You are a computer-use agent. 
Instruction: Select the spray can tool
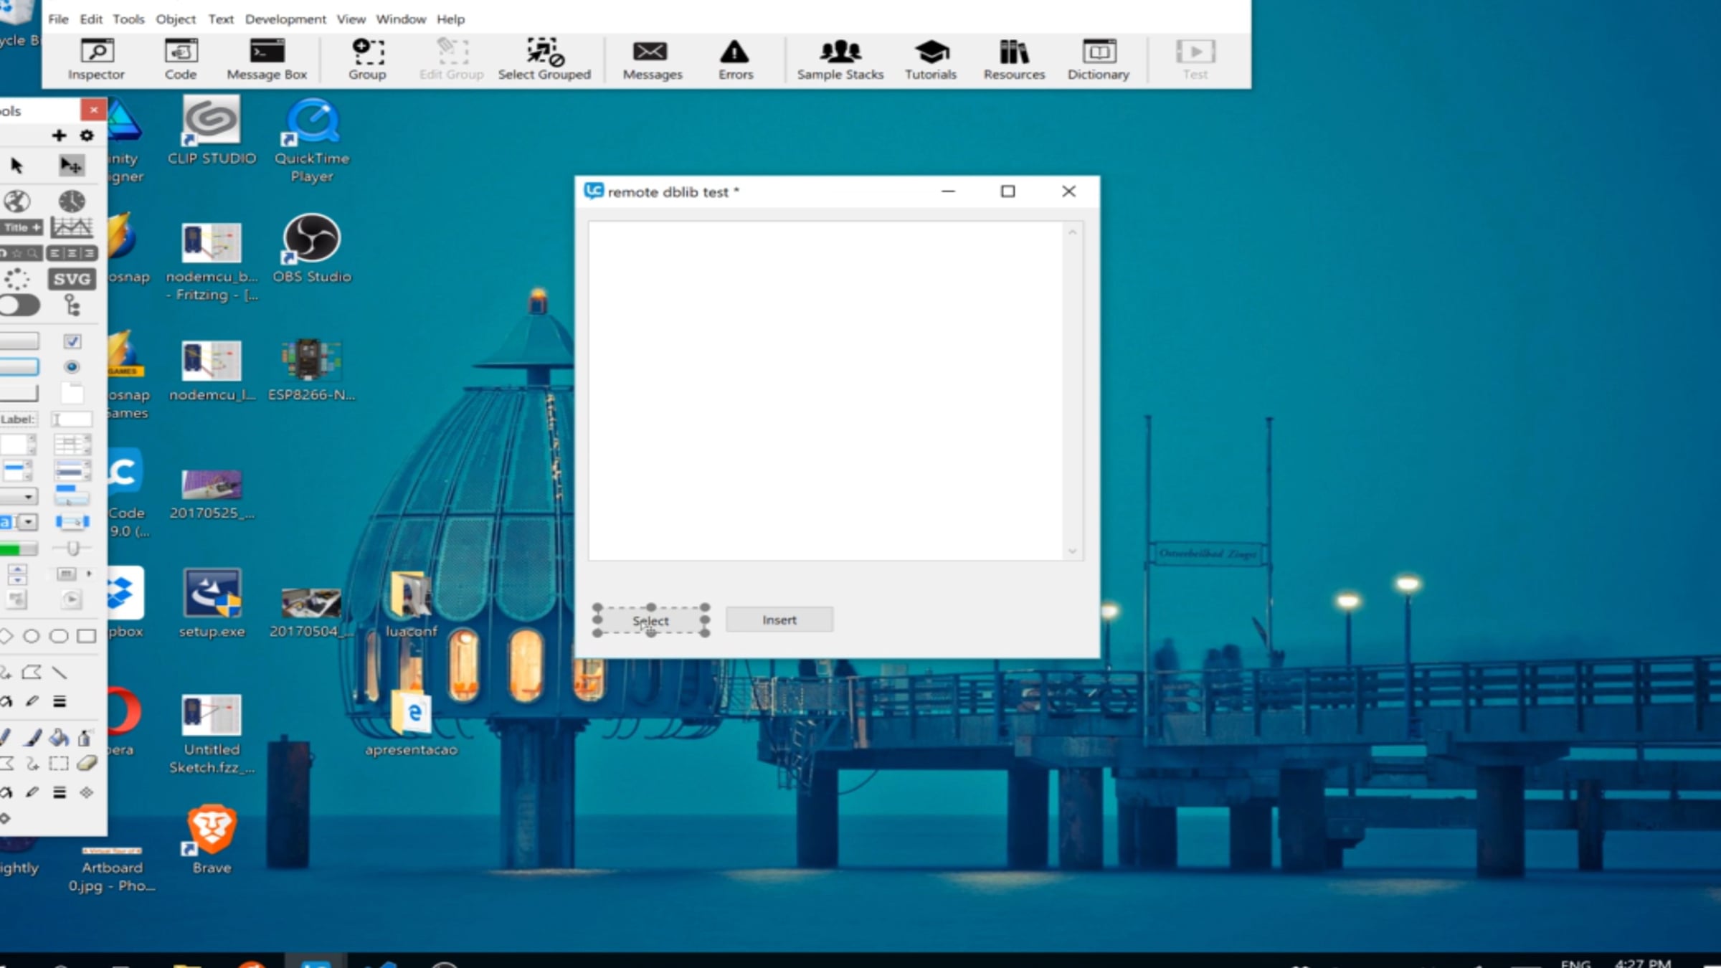pos(85,737)
